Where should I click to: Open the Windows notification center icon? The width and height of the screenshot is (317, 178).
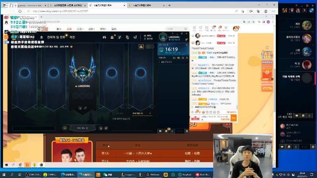(x=311, y=174)
